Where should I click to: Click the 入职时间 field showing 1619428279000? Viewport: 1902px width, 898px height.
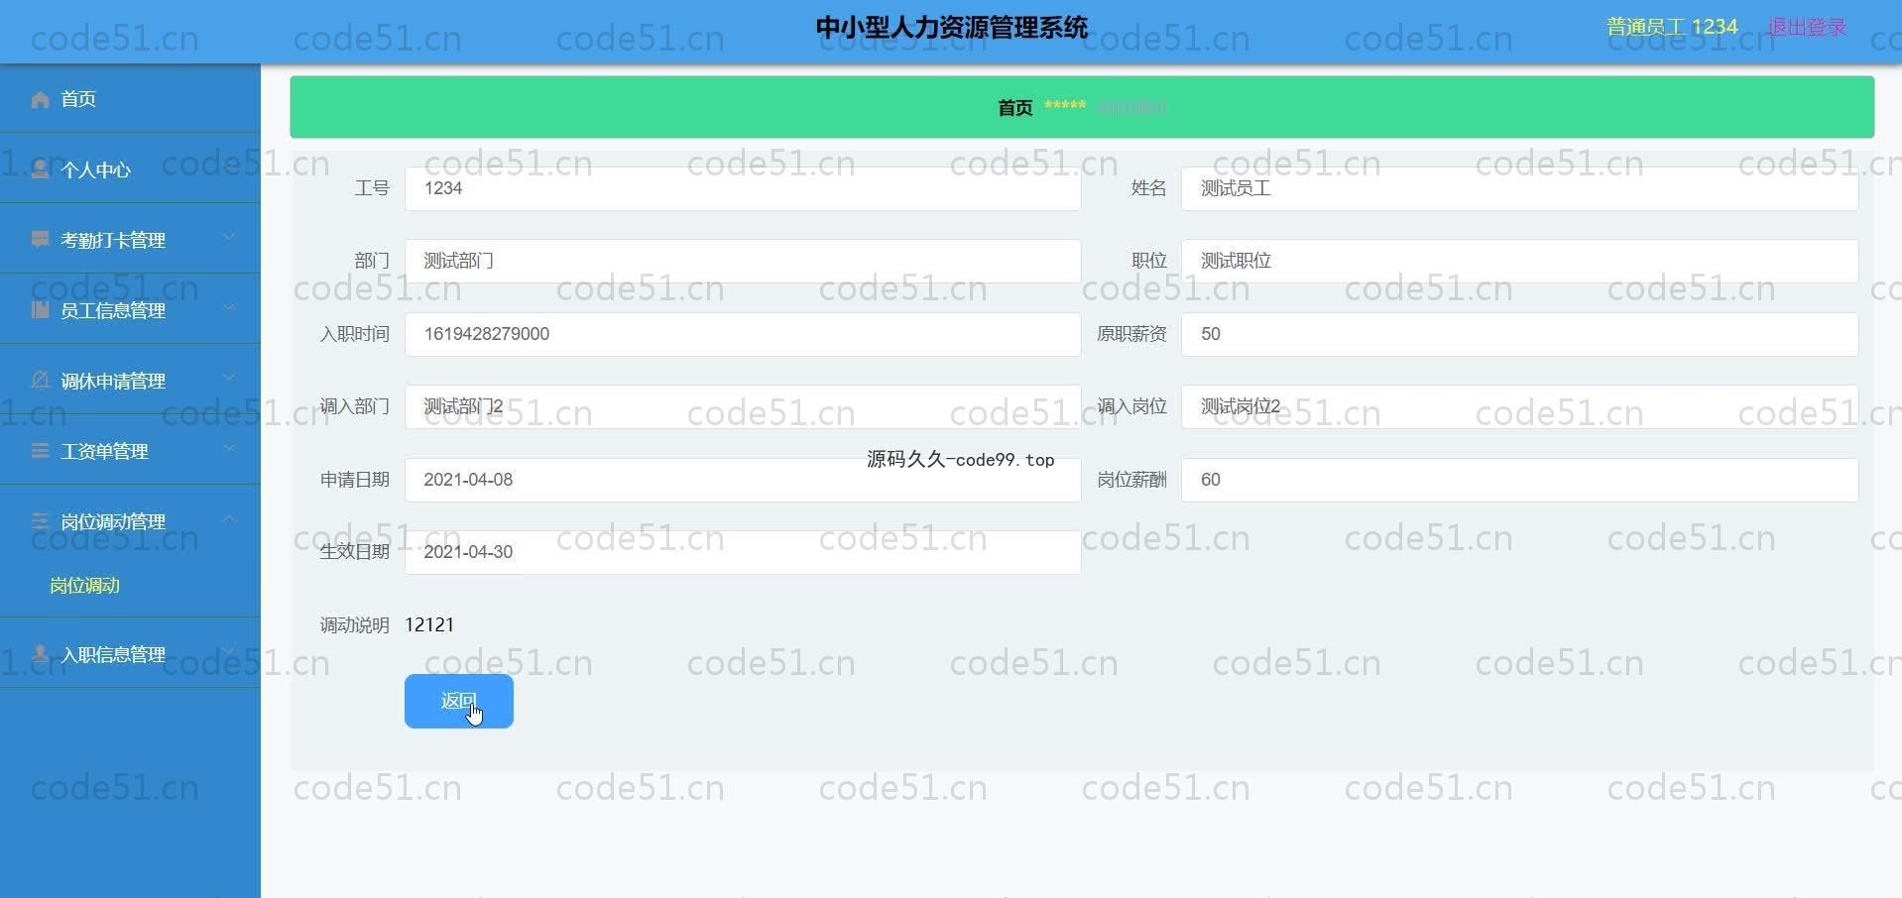pyautogui.click(x=743, y=334)
